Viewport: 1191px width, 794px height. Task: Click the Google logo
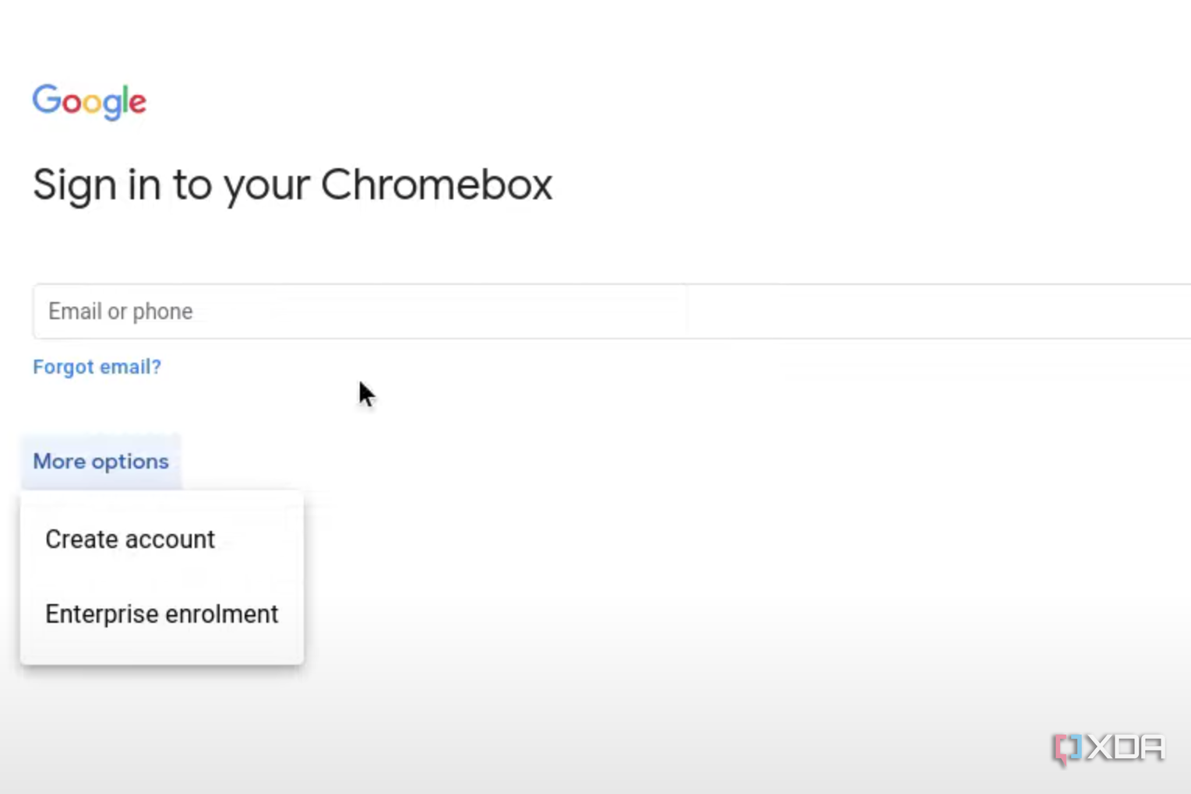point(89,102)
